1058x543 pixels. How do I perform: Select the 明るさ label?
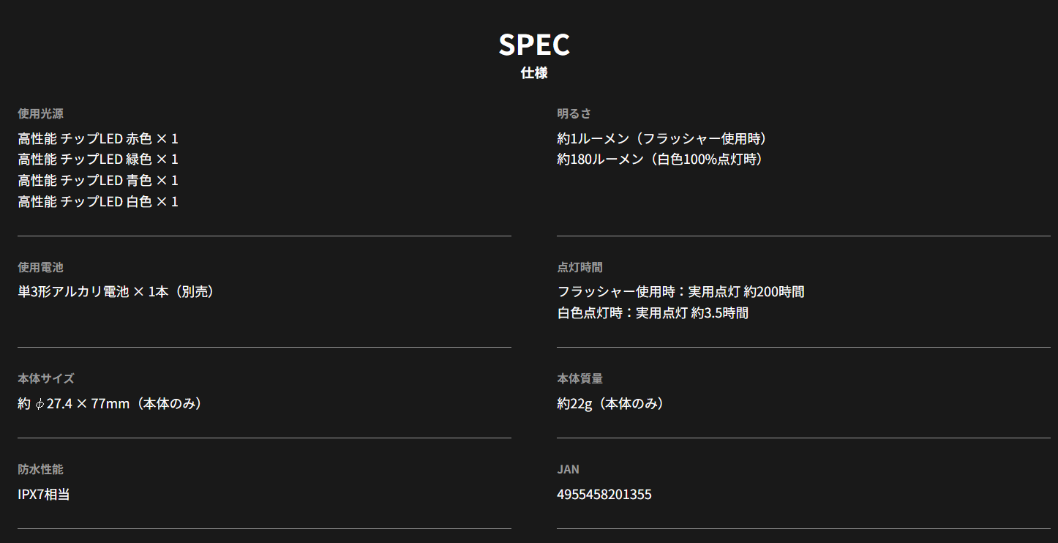click(574, 113)
